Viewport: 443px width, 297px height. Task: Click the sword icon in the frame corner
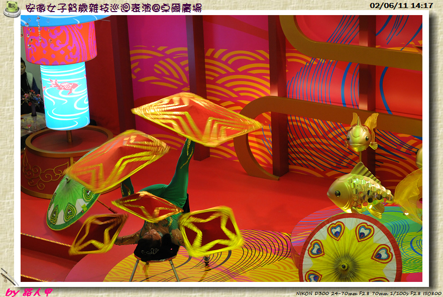pyautogui.click(x=9, y=277)
